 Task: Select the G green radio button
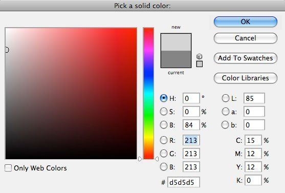click(164, 154)
